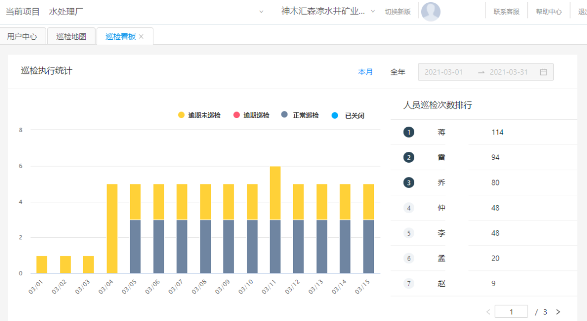This screenshot has height=321, width=587.
Task: Click the 巡检执行统计 title
Action: point(46,71)
